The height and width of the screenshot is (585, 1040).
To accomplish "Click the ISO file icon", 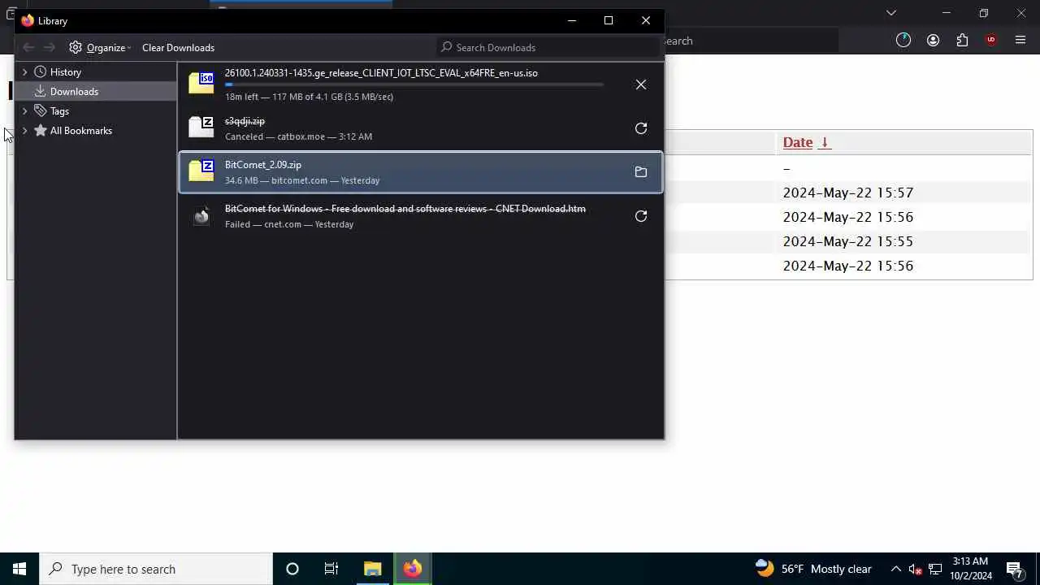I will 201,84.
